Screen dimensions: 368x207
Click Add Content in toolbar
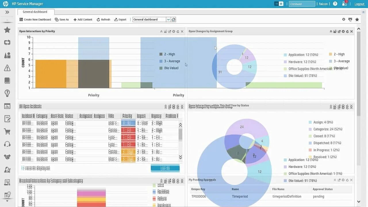[83, 20]
